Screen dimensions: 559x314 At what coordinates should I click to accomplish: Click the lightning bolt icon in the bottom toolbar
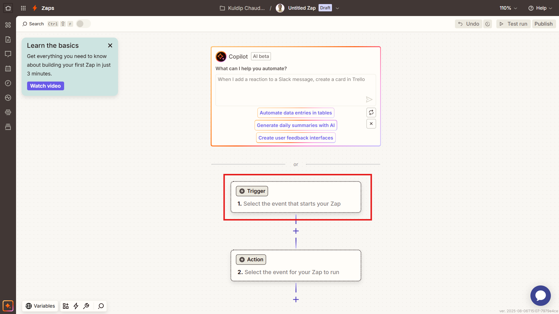[76, 306]
